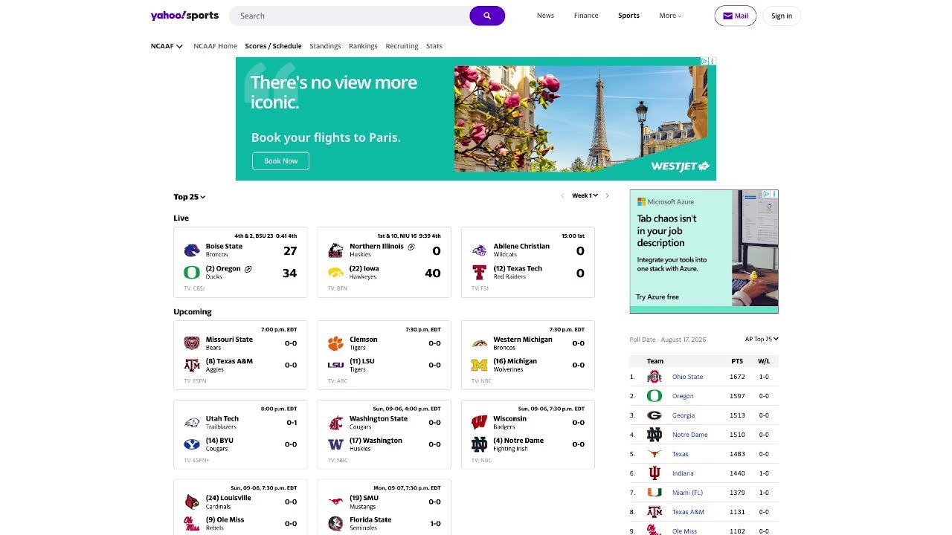Viewport: 952px width, 535px height.
Task: Open Oregon team link in rankings
Action: pyautogui.click(x=683, y=396)
